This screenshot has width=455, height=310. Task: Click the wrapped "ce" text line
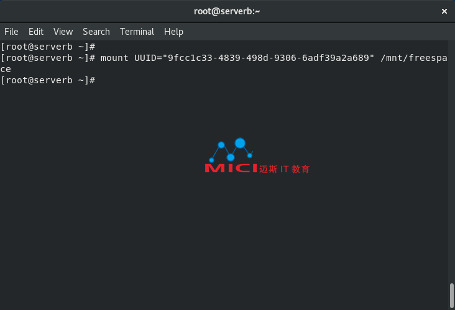[x=6, y=70]
